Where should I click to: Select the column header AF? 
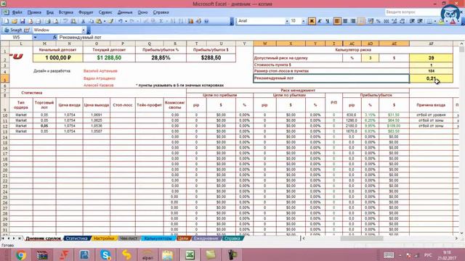tap(431, 43)
